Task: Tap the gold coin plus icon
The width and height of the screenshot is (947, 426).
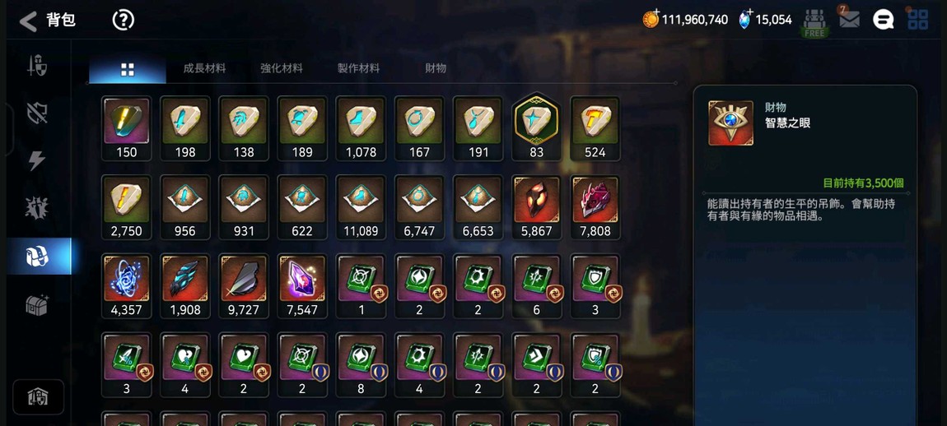Action: coord(651,19)
